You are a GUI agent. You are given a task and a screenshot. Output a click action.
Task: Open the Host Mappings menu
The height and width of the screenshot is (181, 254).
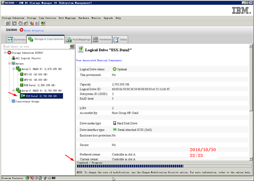pyautogui.click(x=67, y=18)
